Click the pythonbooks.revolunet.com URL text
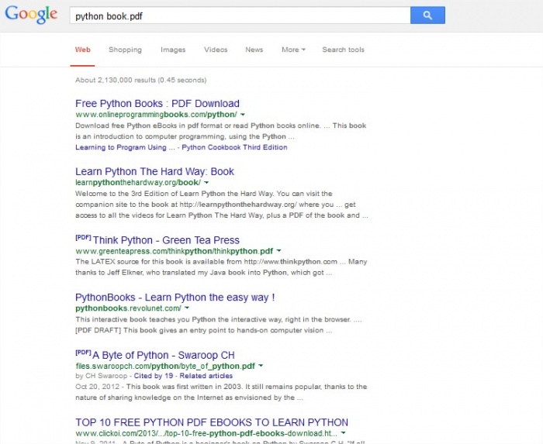Viewport: 543px width, 444px height. tap(128, 308)
